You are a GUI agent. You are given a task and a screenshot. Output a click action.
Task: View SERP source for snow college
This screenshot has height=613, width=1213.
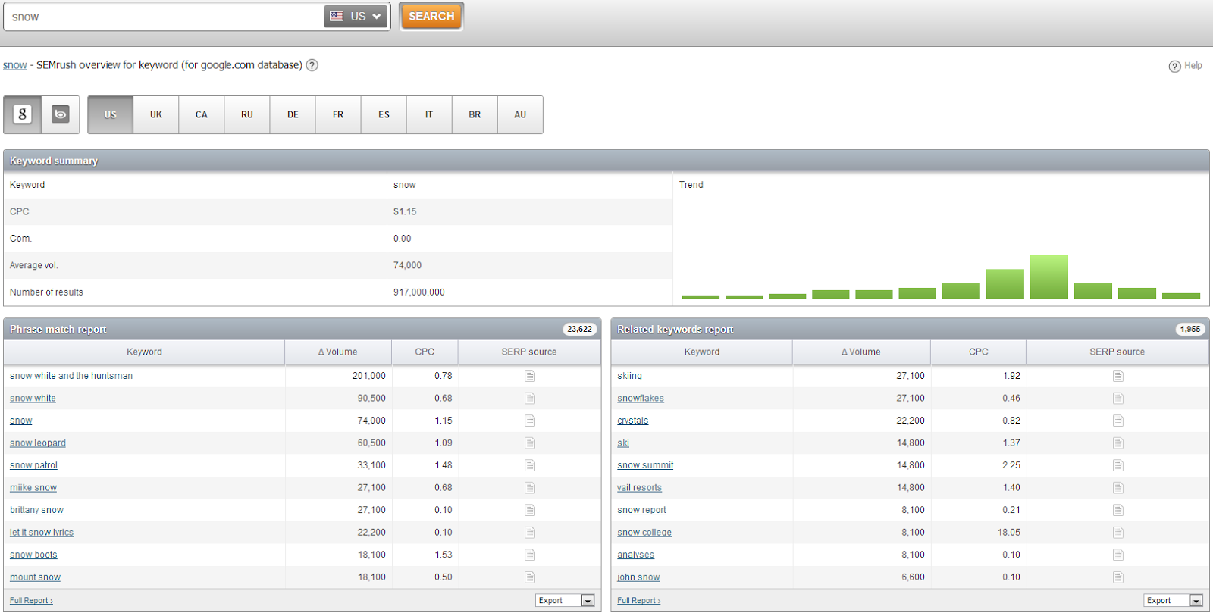(1117, 532)
